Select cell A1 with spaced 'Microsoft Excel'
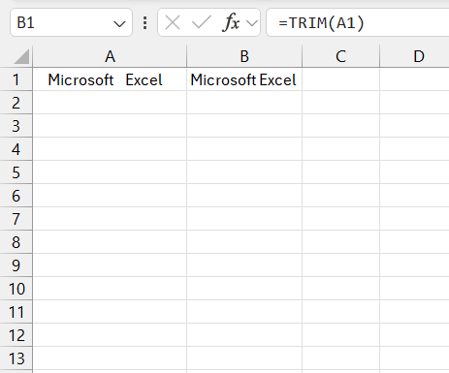Image resolution: width=449 pixels, height=373 pixels. (x=110, y=79)
